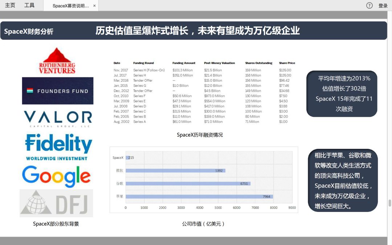Click the 'Post-Money Valuation' column header

click(x=220, y=63)
